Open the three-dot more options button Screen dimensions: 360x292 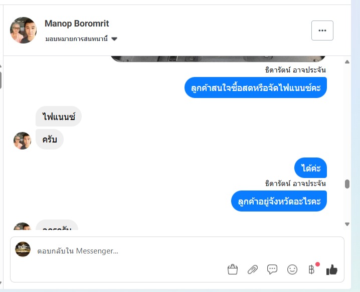point(322,30)
